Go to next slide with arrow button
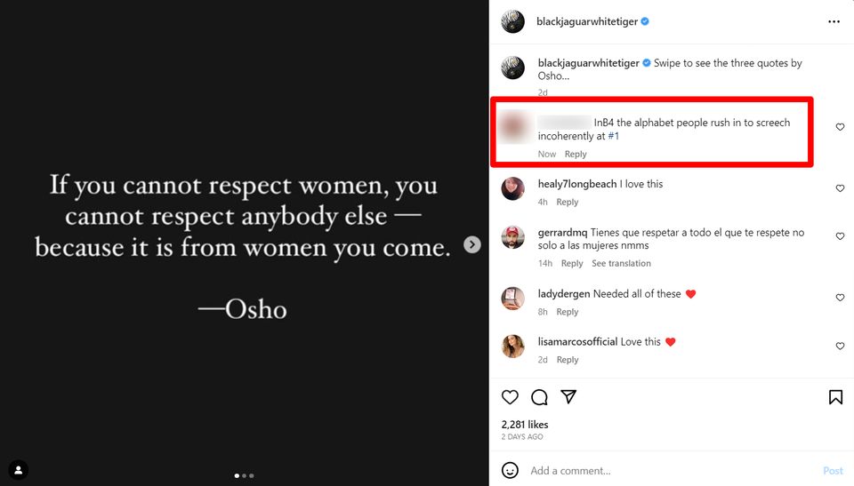The height and width of the screenshot is (486, 854). pos(472,244)
